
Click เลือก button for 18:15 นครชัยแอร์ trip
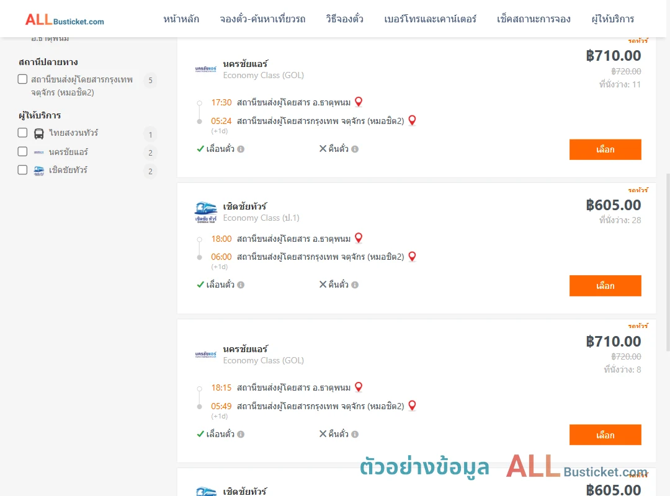(605, 435)
